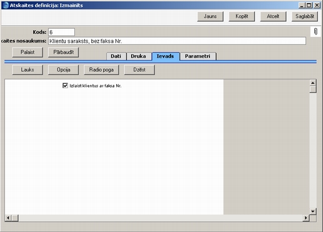Click the horizontal scrollbar right arrow
This screenshot has width=323, height=232.
pyautogui.click(x=306, y=218)
